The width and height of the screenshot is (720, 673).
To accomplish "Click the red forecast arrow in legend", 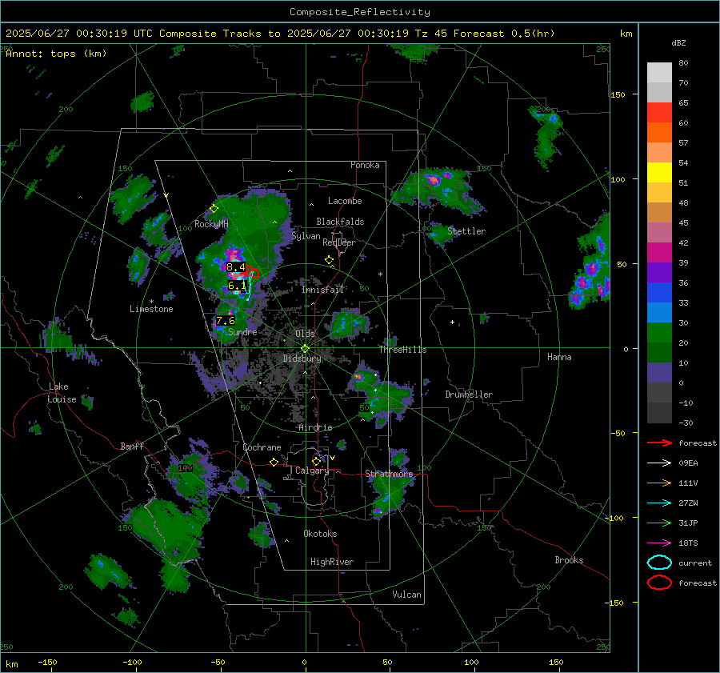I will click(659, 443).
